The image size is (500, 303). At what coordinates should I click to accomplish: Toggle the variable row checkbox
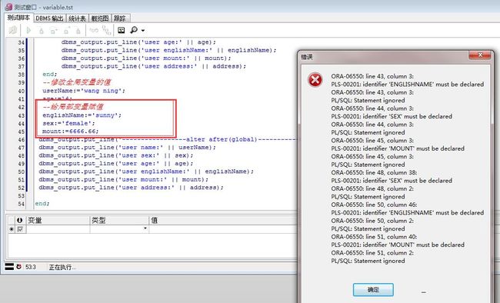pyautogui.click(x=21, y=229)
